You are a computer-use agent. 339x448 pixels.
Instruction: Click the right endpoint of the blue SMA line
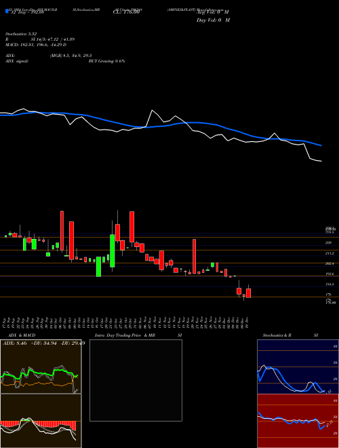[x=321, y=145]
